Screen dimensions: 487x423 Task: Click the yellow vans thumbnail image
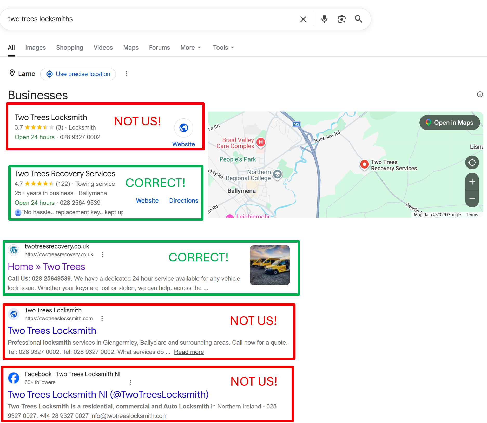coord(270,265)
